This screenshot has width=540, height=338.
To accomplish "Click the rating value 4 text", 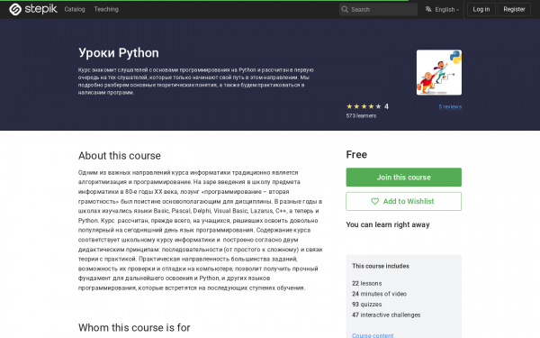I will point(386,106).
